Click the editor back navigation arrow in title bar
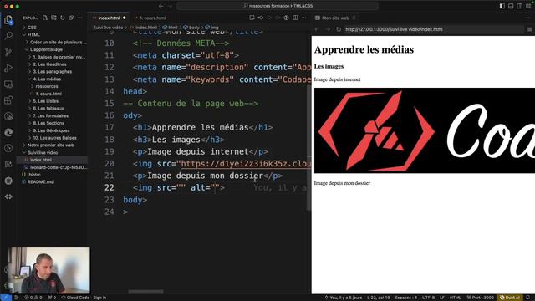535x301 pixels. click(x=161, y=6)
